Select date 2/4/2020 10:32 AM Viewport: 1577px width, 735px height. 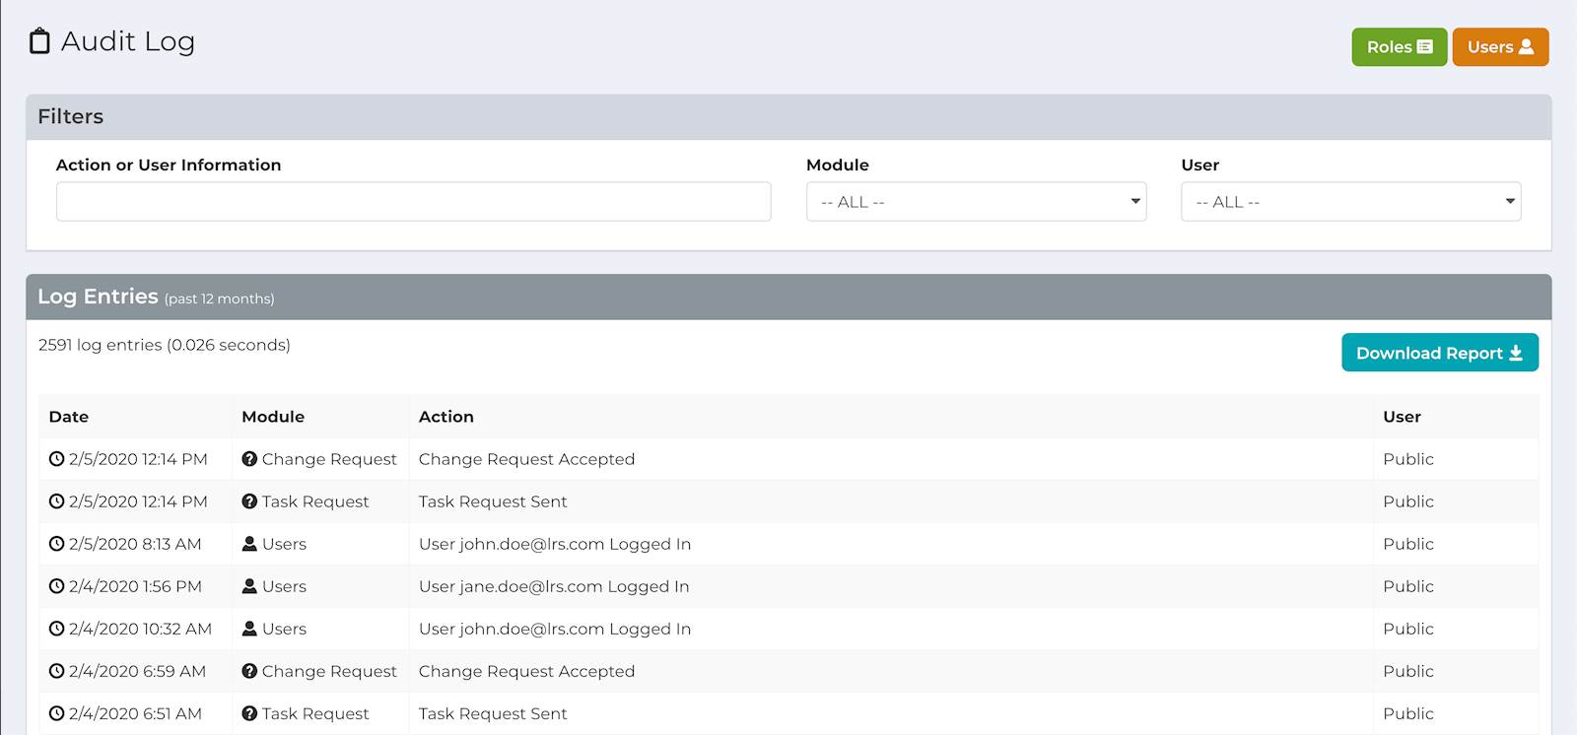point(140,629)
